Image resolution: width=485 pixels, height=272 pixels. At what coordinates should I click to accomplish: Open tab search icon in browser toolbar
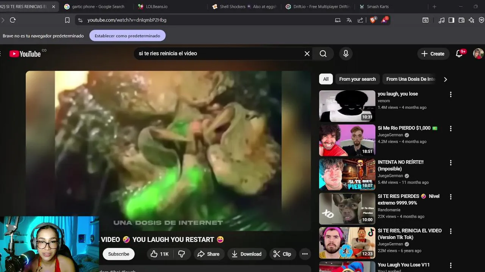point(426,20)
